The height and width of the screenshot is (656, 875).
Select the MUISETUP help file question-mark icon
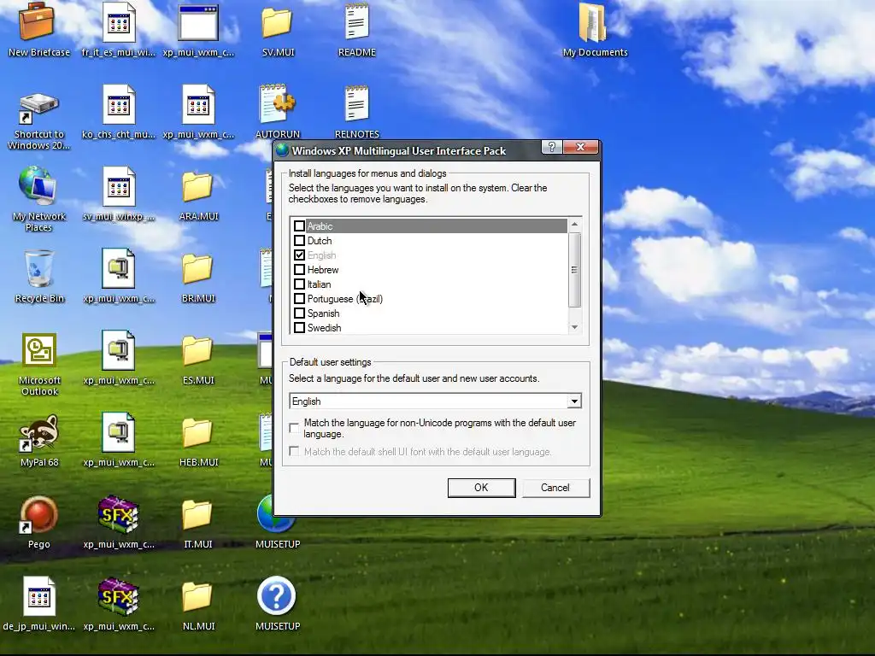click(x=277, y=596)
